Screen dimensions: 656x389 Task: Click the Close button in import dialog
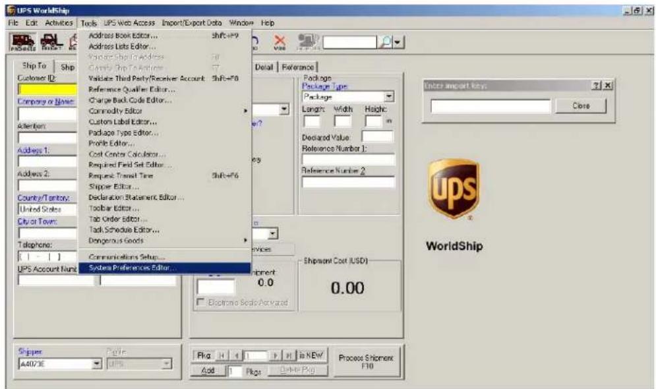pos(581,106)
